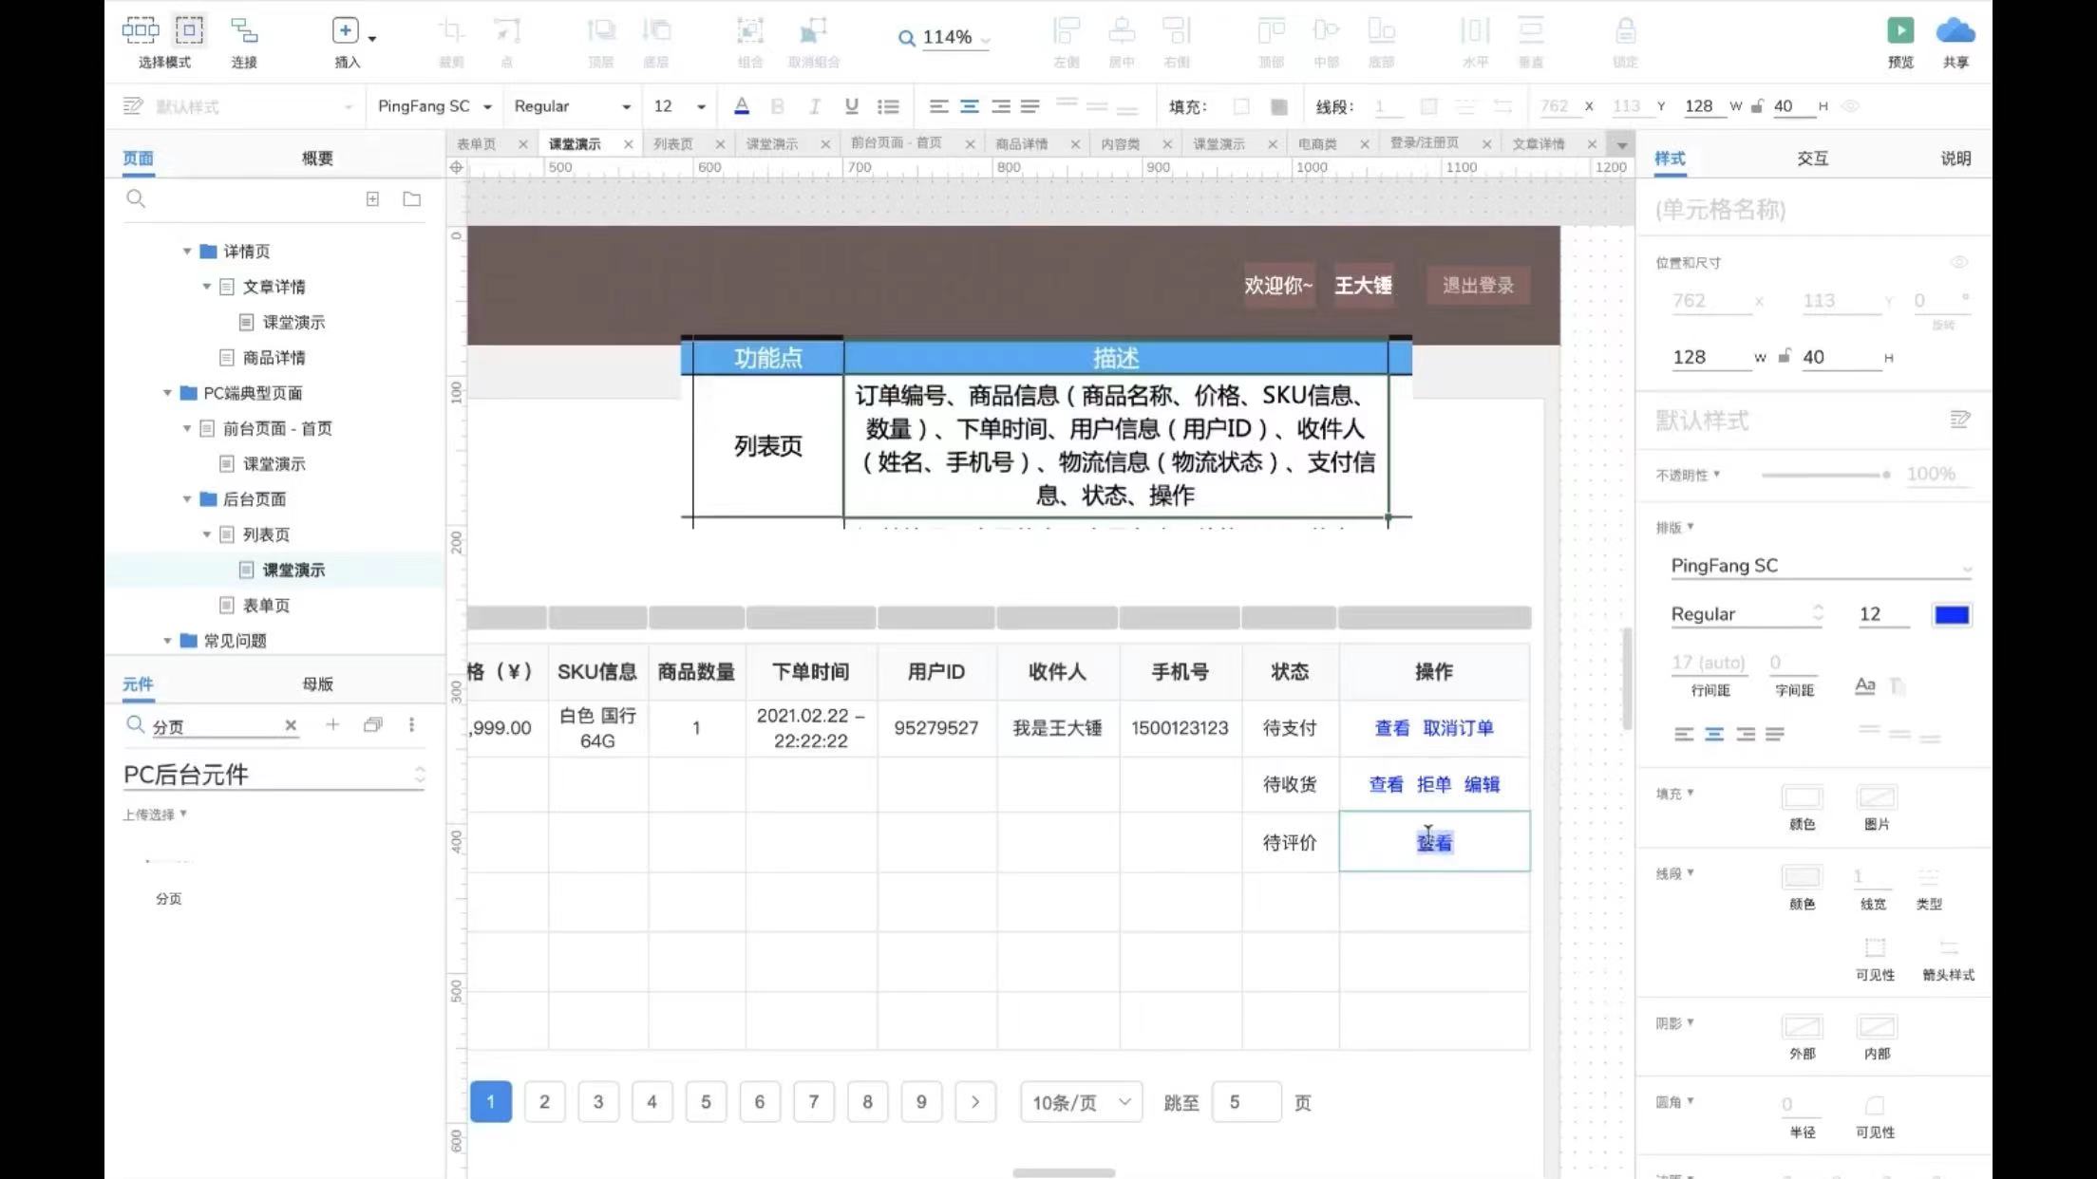2097x1179 pixels.
Task: Open the 10条/页 page size dropdown
Action: (x=1081, y=1102)
